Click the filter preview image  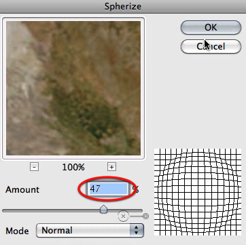tap(73, 88)
